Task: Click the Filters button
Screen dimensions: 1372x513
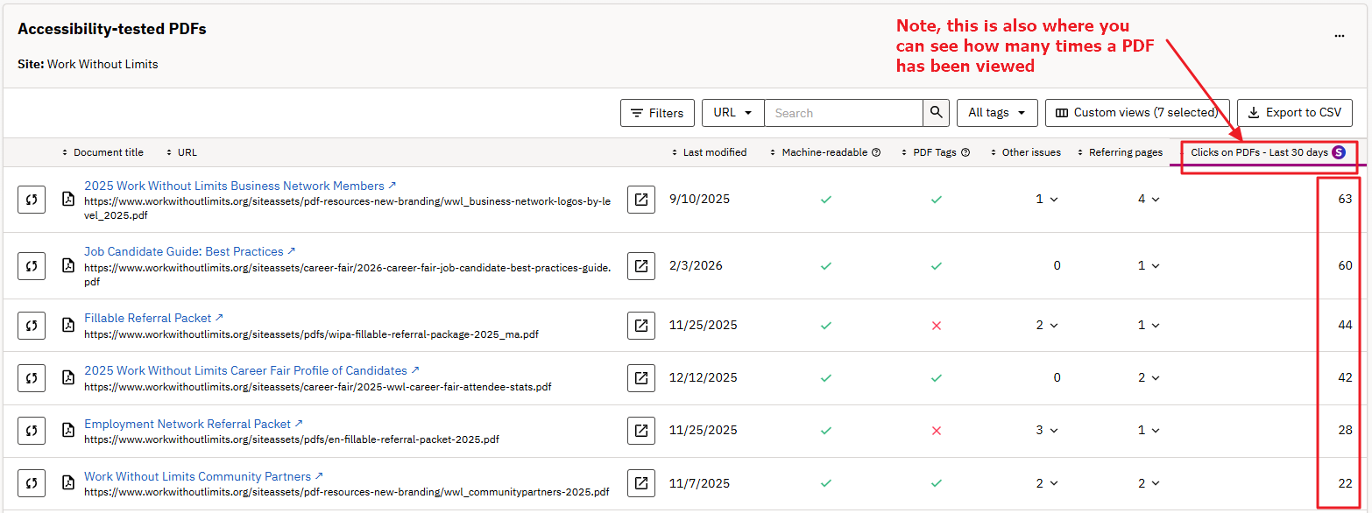Action: (657, 113)
